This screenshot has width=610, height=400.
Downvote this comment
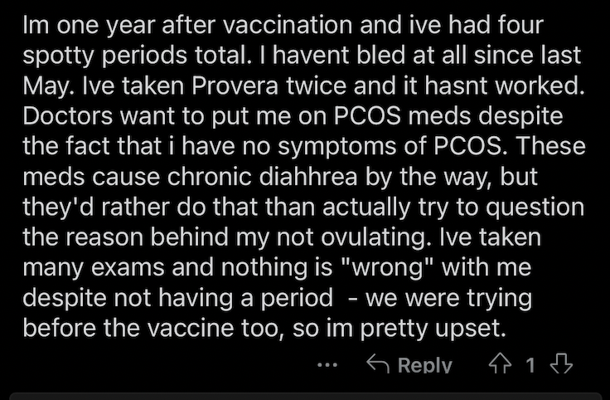[561, 363]
